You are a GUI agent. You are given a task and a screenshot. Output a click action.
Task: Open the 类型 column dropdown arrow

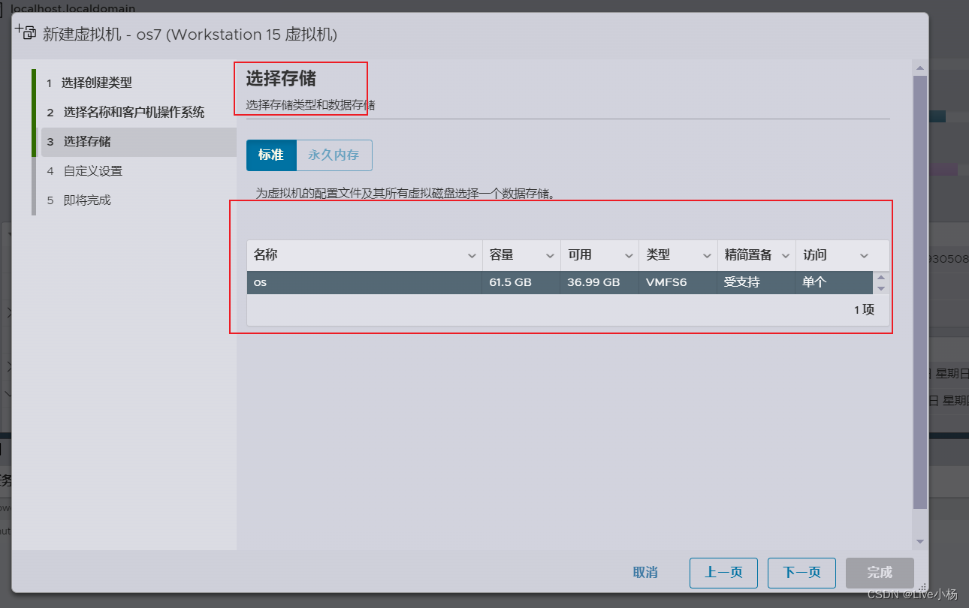pos(707,256)
